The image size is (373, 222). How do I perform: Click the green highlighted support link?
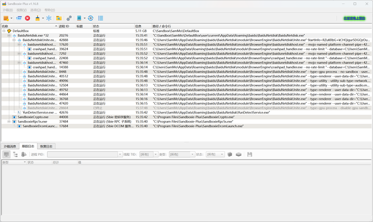coord(354,18)
